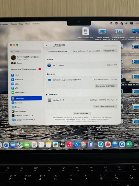The width and height of the screenshot is (139, 186).
Task: Open Отчет о системе…
Action: 82,114
